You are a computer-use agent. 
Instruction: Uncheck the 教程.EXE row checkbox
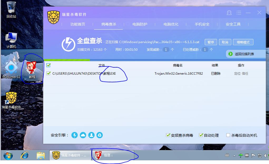tap(48, 73)
